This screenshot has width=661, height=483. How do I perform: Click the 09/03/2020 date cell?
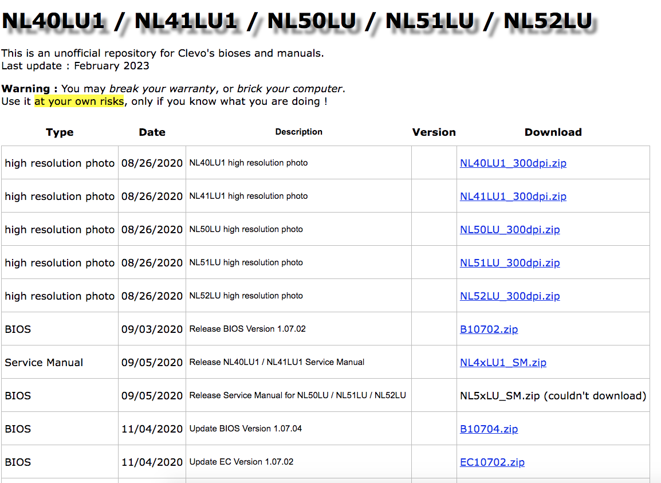tap(152, 329)
